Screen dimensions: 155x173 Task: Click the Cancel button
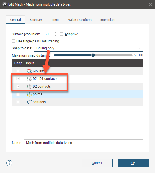tap(97, 163)
